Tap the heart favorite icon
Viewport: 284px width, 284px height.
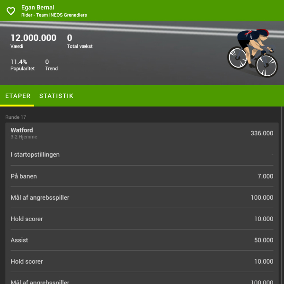[x=11, y=11]
